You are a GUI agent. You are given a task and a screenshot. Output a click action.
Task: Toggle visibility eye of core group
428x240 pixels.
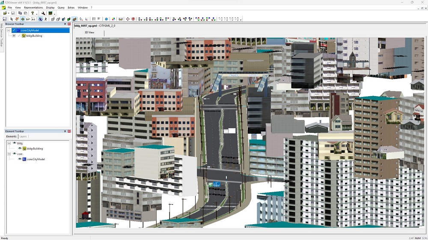[x=15, y=154]
